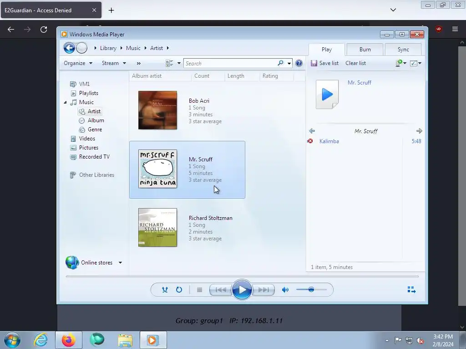Open Internet Explorer from taskbar
Viewport: 466px width, 349px height.
41,340
